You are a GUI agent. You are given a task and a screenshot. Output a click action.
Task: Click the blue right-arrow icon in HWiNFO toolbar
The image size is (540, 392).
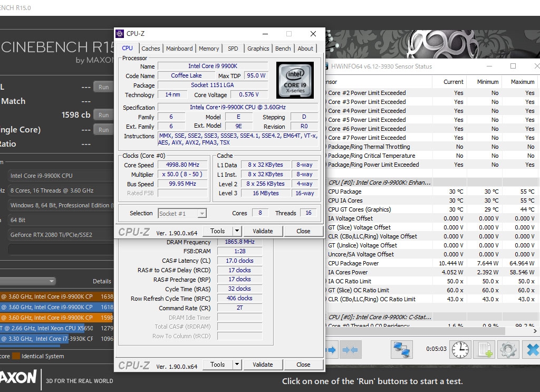click(x=331, y=349)
